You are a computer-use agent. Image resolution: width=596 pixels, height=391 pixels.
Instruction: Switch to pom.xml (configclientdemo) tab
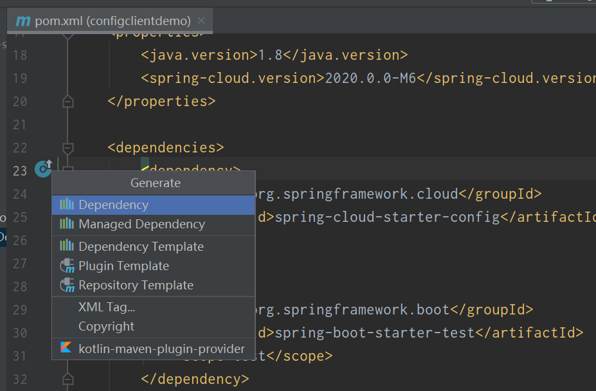(x=109, y=21)
